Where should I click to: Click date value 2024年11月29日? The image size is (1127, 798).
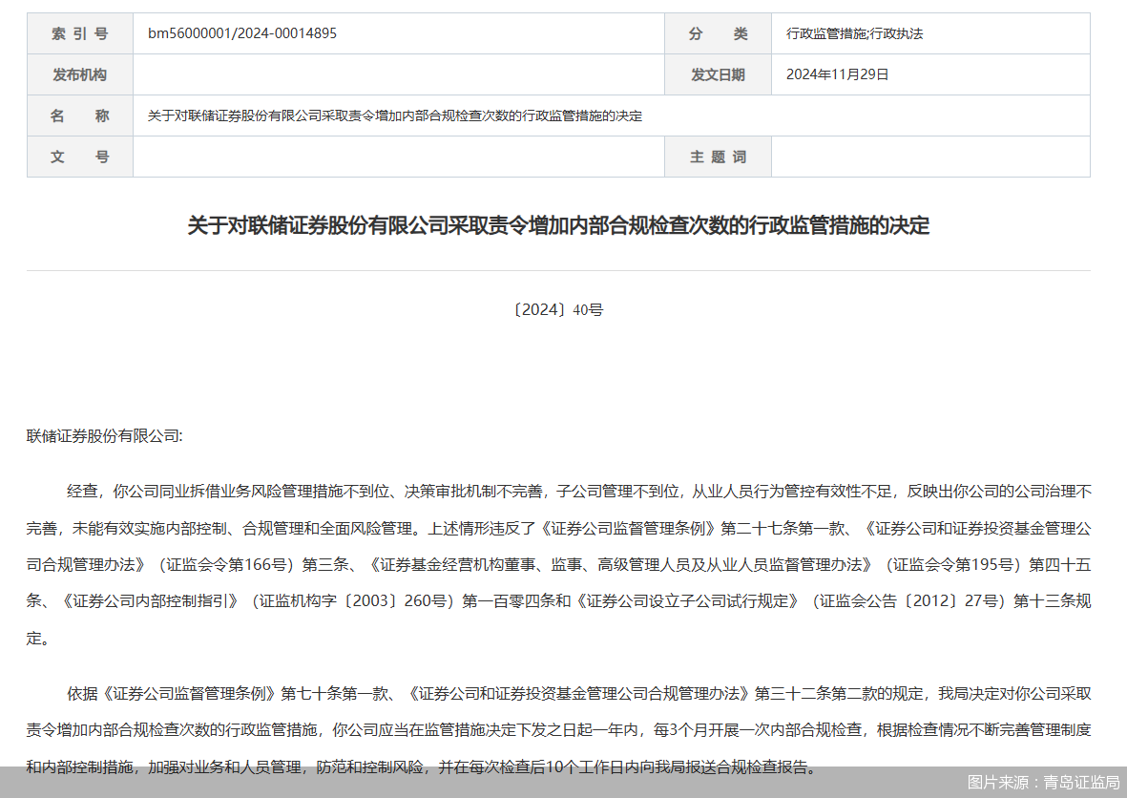837,74
